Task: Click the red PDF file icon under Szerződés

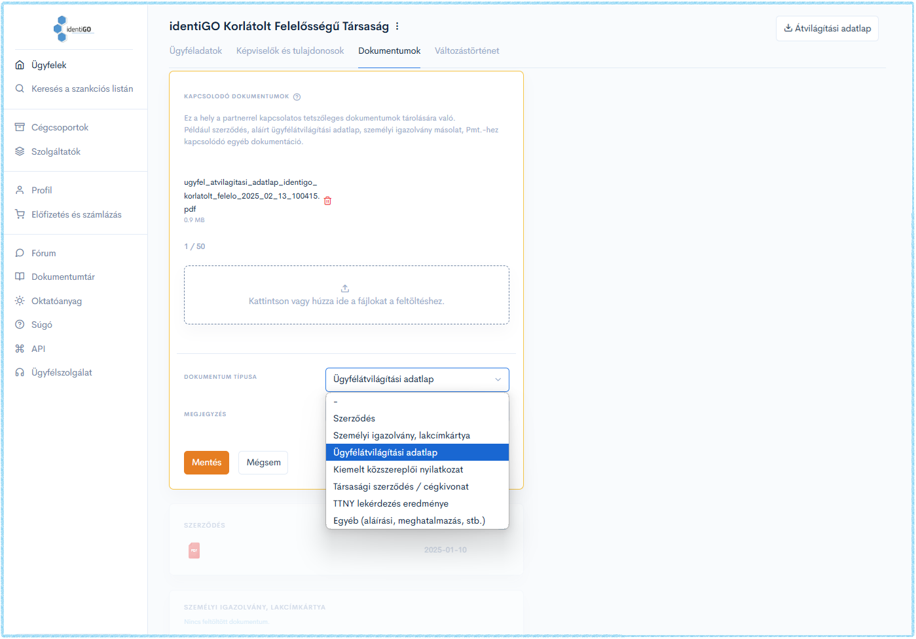Action: coord(194,551)
